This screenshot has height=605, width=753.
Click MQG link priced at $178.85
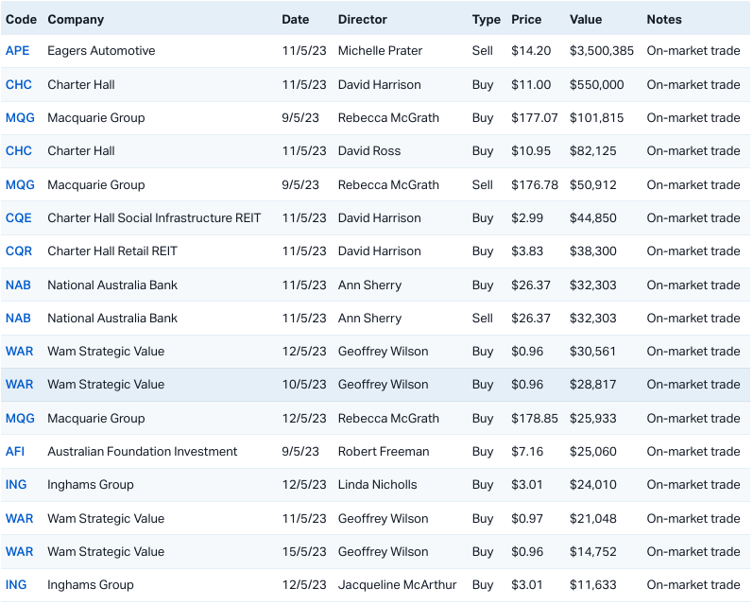[x=21, y=419]
